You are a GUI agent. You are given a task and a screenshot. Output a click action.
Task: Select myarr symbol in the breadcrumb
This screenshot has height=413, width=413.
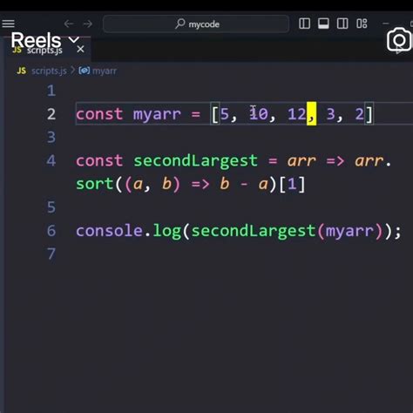point(105,71)
